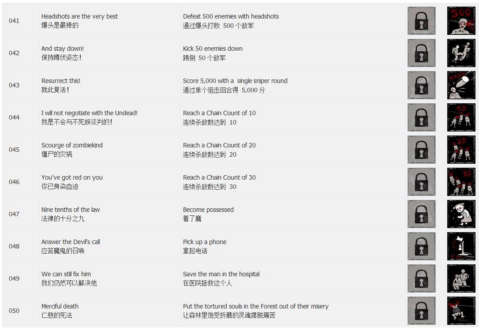
Task: Click the phone Answer the Devil's call icon
Action: [461, 246]
